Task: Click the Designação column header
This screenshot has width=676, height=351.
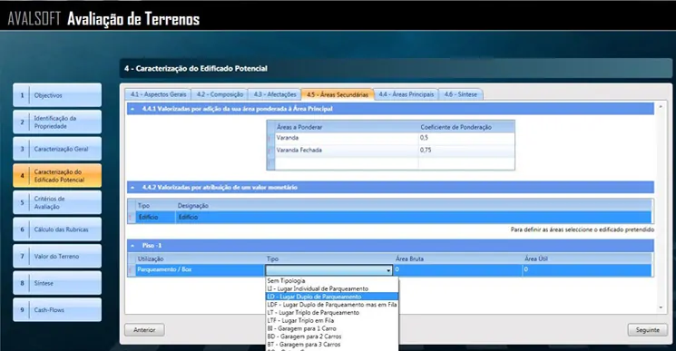Action: point(414,206)
